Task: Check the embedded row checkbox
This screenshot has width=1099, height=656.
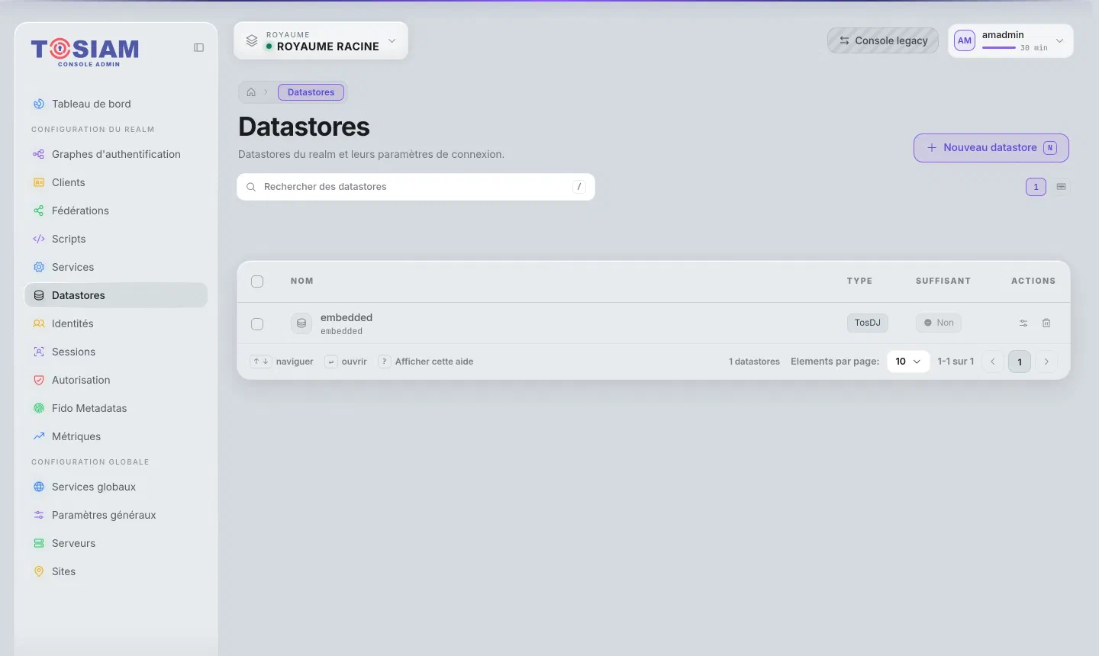Action: pyautogui.click(x=257, y=324)
